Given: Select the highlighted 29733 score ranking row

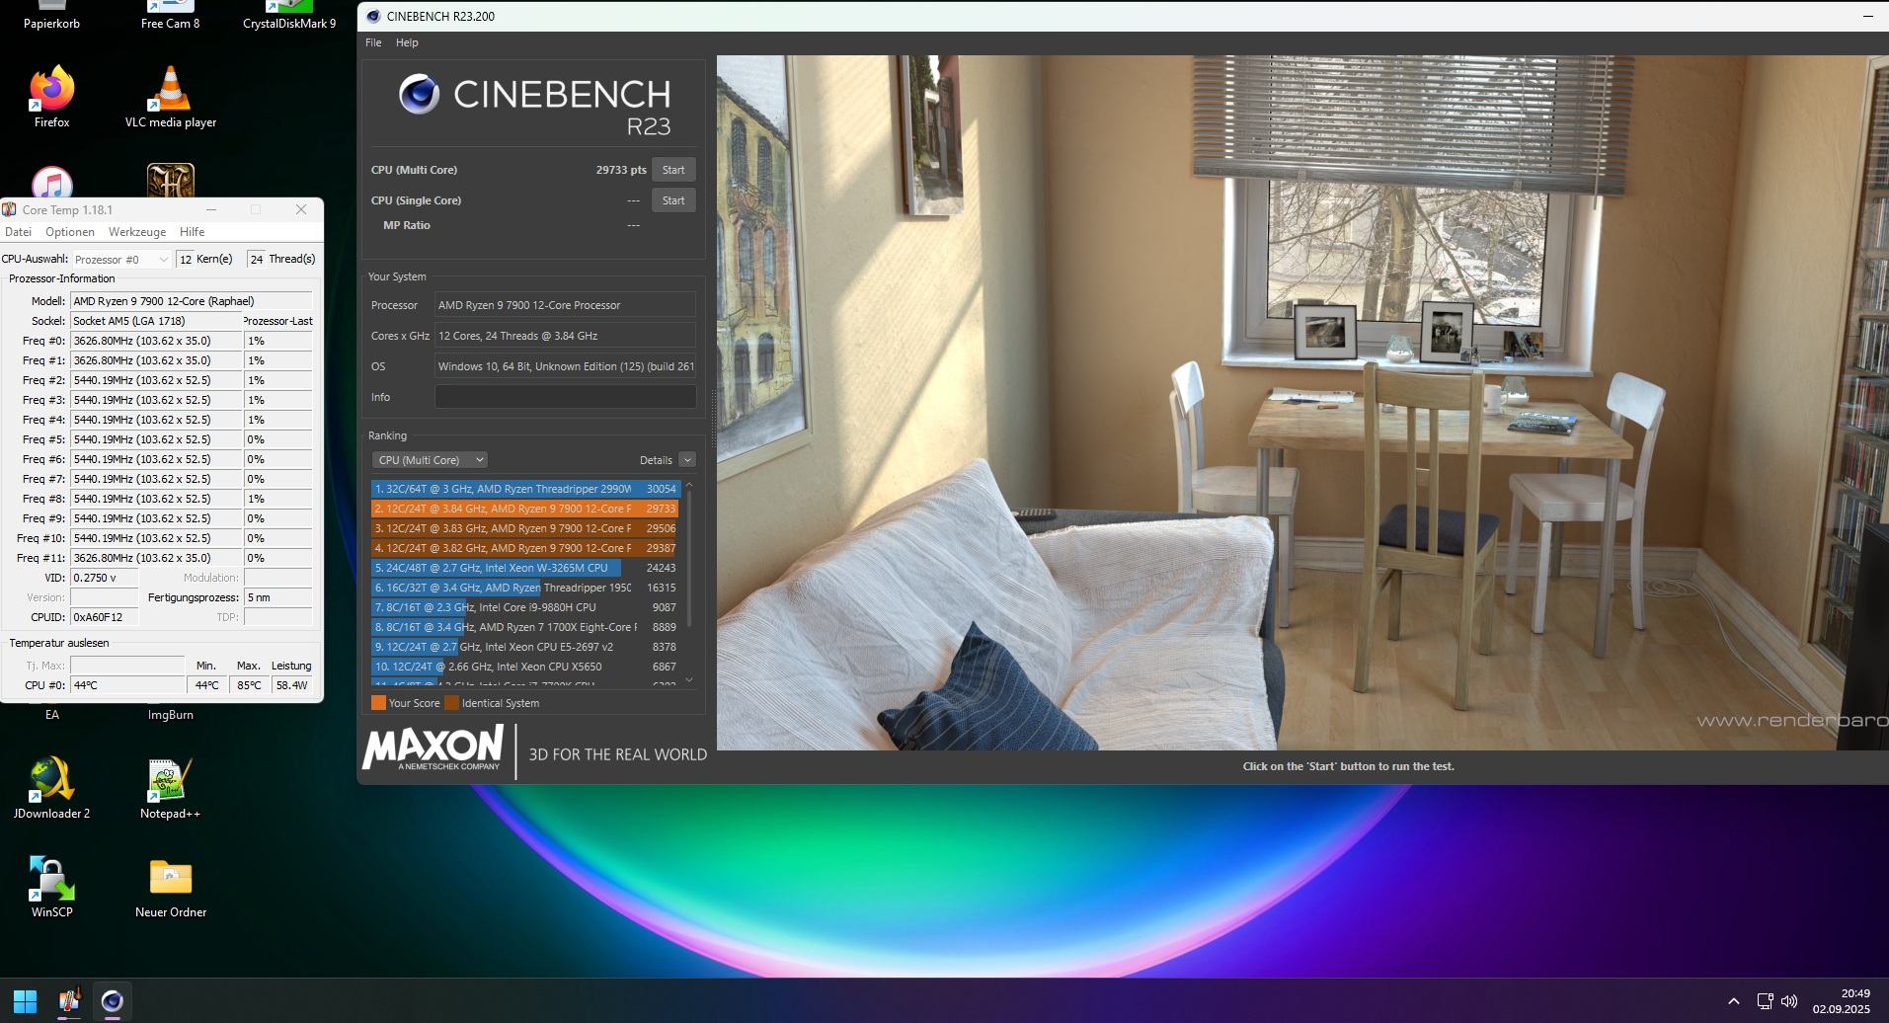Looking at the screenshot, I should click(x=525, y=509).
